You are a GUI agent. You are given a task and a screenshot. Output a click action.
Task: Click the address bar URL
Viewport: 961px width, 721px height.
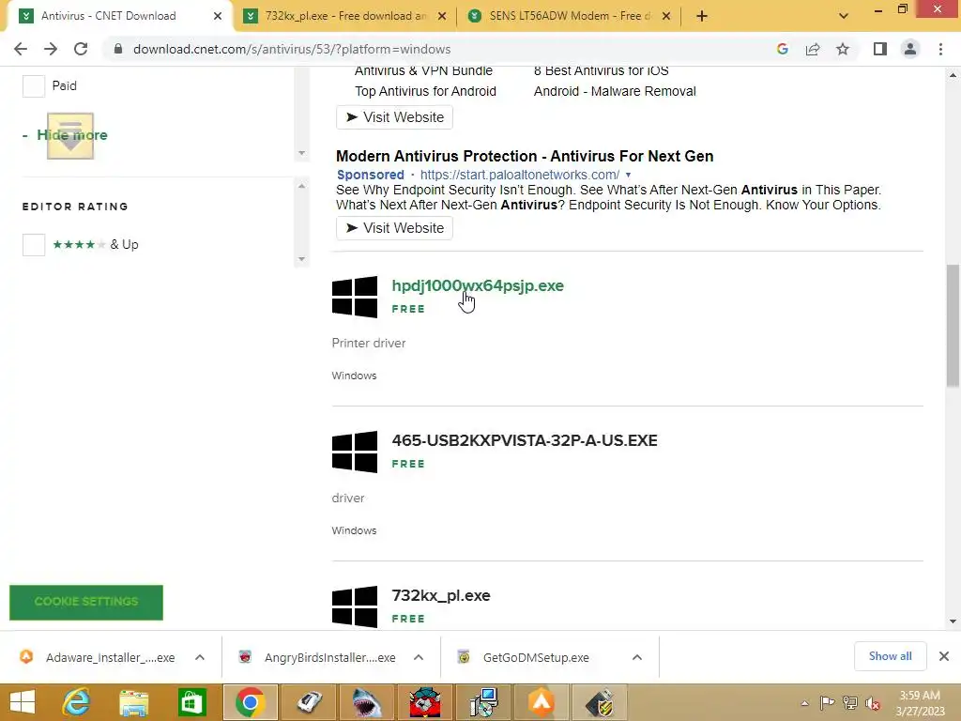tap(292, 49)
